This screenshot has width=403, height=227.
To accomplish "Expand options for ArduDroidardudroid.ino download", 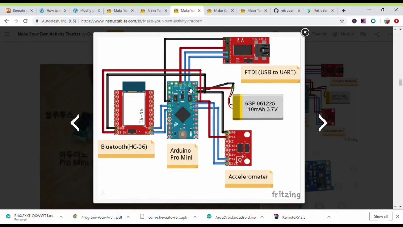I will (x=262, y=217).
